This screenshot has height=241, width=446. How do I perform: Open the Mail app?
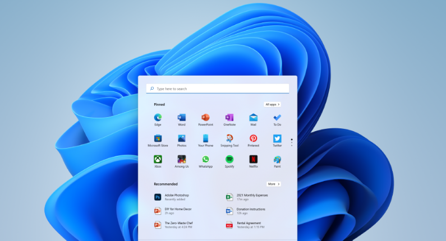pos(254,118)
